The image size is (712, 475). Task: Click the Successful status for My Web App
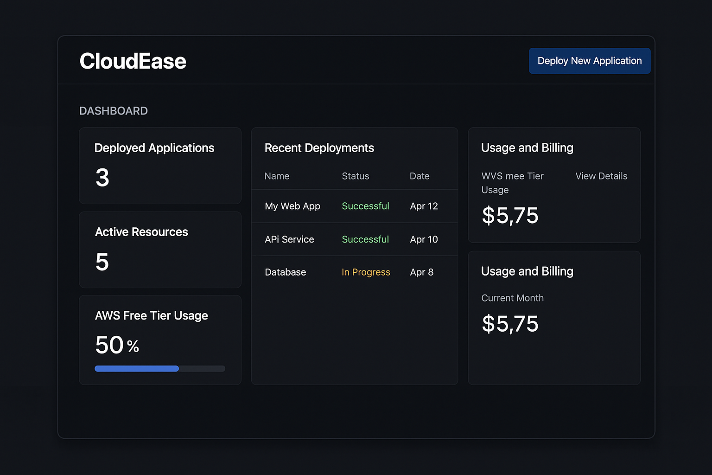(x=365, y=206)
